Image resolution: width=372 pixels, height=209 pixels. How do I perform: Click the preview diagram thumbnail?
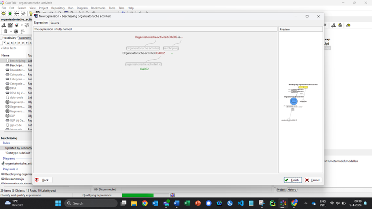(x=300, y=101)
